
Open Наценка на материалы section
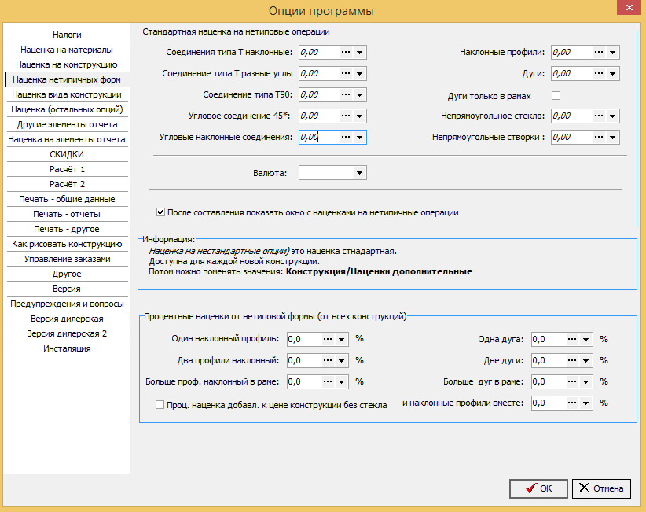(x=67, y=50)
